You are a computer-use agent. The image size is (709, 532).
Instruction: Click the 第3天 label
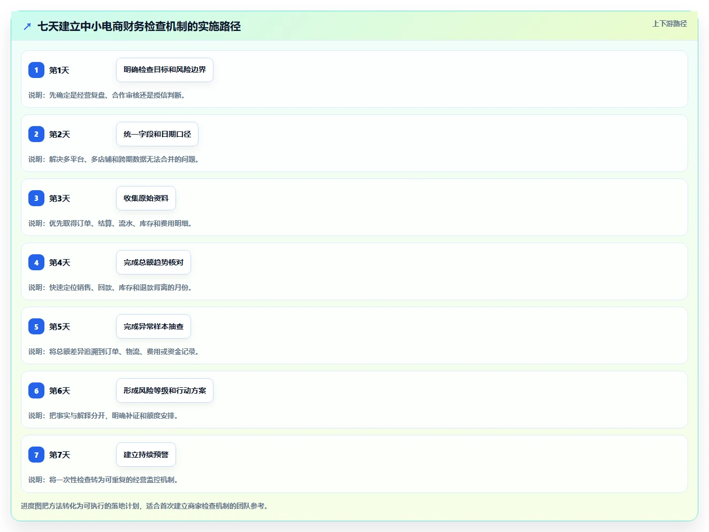click(x=59, y=198)
